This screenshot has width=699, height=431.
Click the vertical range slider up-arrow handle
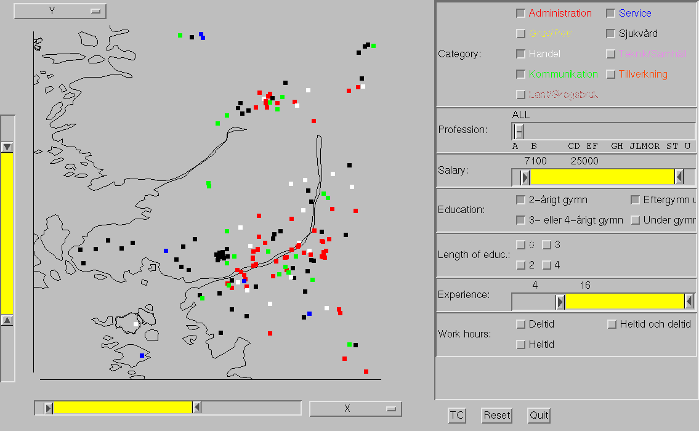pyautogui.click(x=7, y=320)
